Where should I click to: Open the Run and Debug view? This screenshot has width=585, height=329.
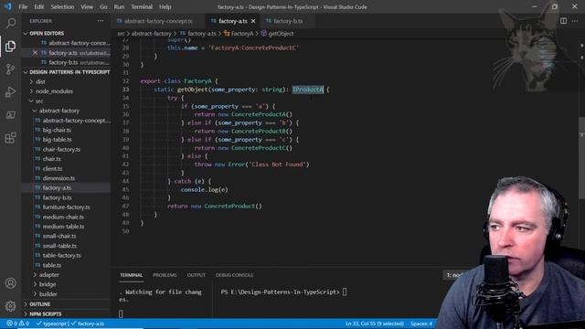coord(10,92)
